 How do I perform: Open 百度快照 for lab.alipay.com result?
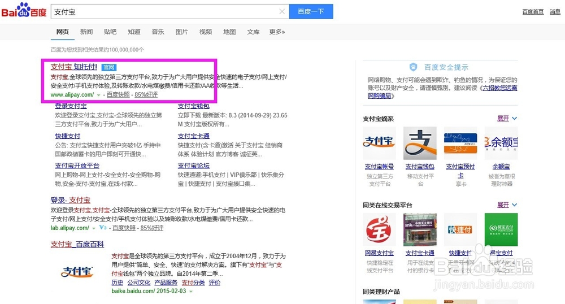coord(124,228)
